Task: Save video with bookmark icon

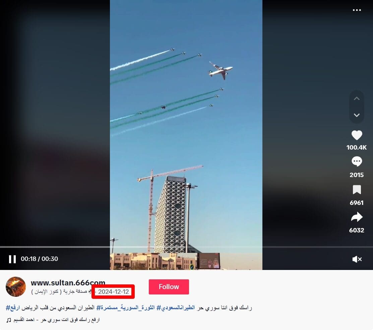Action: click(x=357, y=190)
